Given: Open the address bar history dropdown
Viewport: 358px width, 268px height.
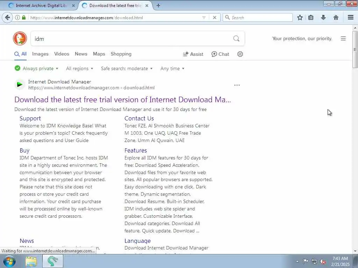Looking at the screenshot, I should coord(204,17).
